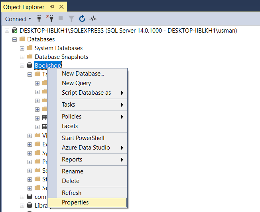Screen dimensions: 260x212
Task: Select Properties from the context menu
Action: point(75,202)
